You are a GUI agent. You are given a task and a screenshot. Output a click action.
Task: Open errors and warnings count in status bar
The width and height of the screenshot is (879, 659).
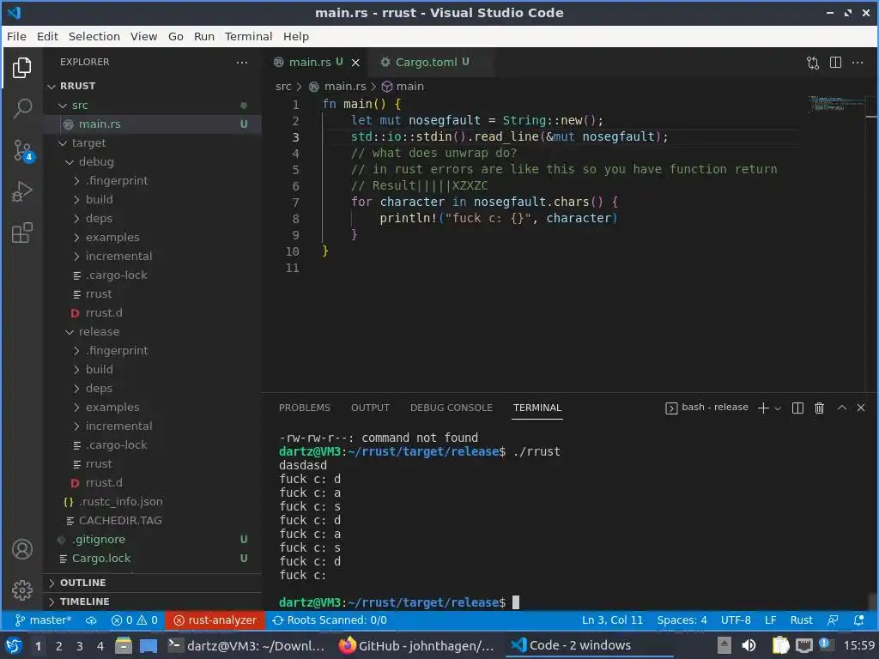pyautogui.click(x=135, y=620)
